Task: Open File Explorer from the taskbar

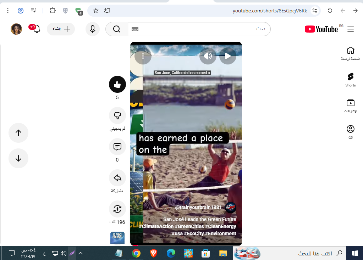Action: [x=223, y=253]
